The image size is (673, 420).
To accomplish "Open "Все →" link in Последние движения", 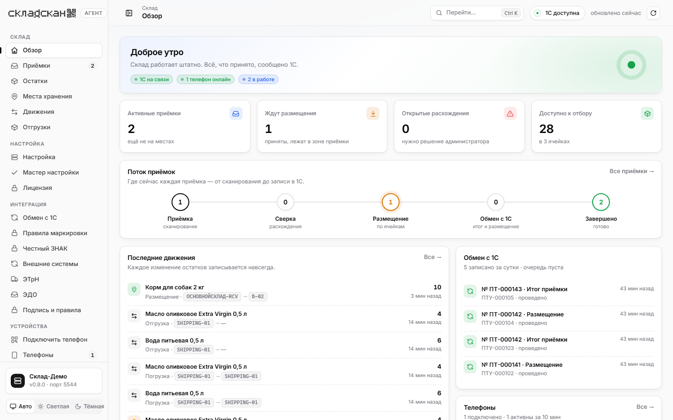I will (x=432, y=257).
